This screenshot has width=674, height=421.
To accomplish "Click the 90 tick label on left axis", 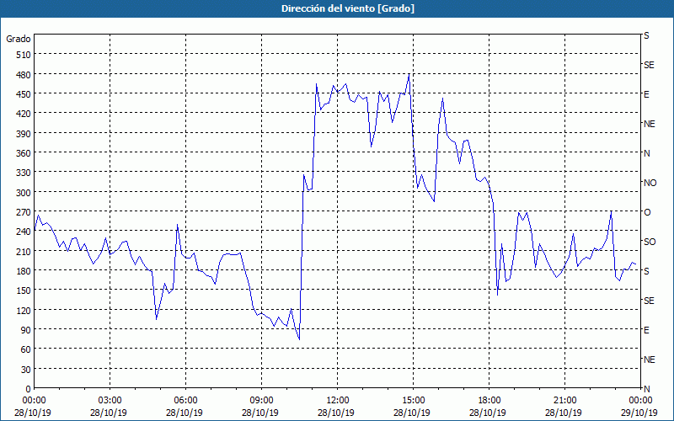I will tap(26, 330).
